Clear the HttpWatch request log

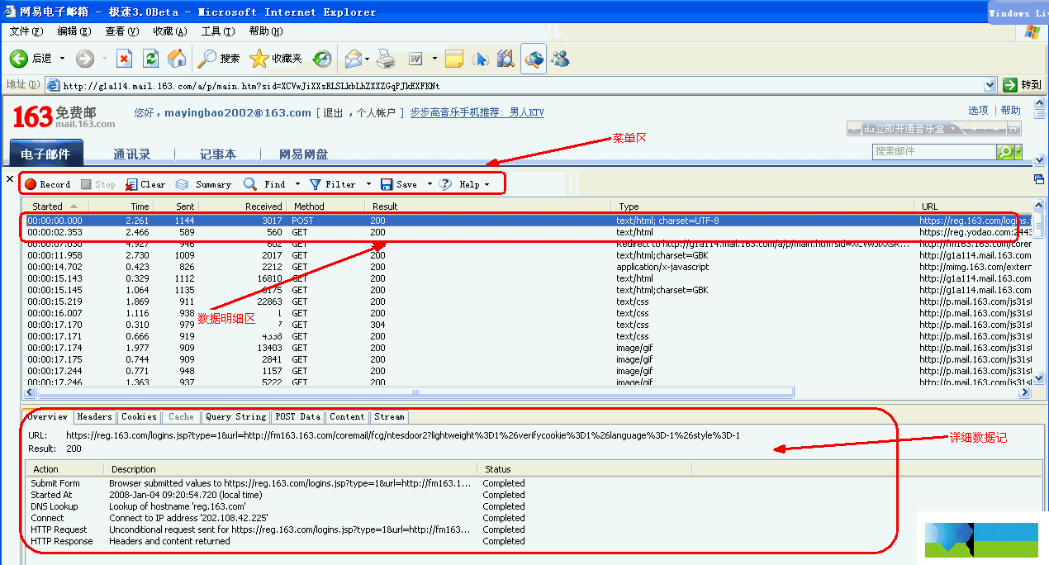click(145, 184)
